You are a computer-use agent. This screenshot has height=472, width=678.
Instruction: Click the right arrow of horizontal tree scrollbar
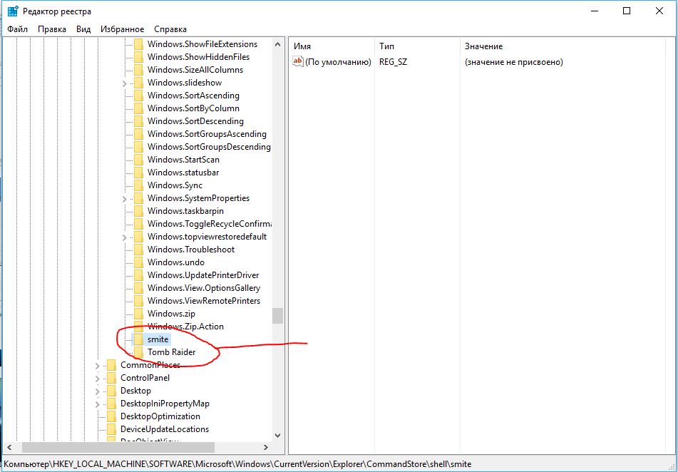tap(266, 447)
